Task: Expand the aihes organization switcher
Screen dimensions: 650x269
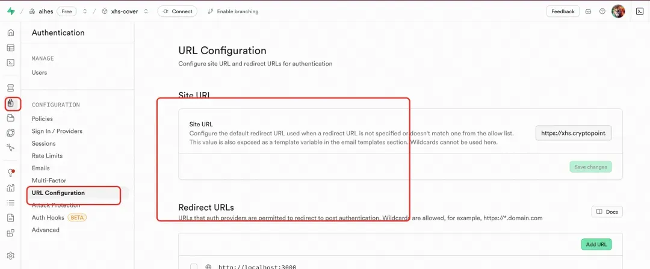Action: coord(85,11)
